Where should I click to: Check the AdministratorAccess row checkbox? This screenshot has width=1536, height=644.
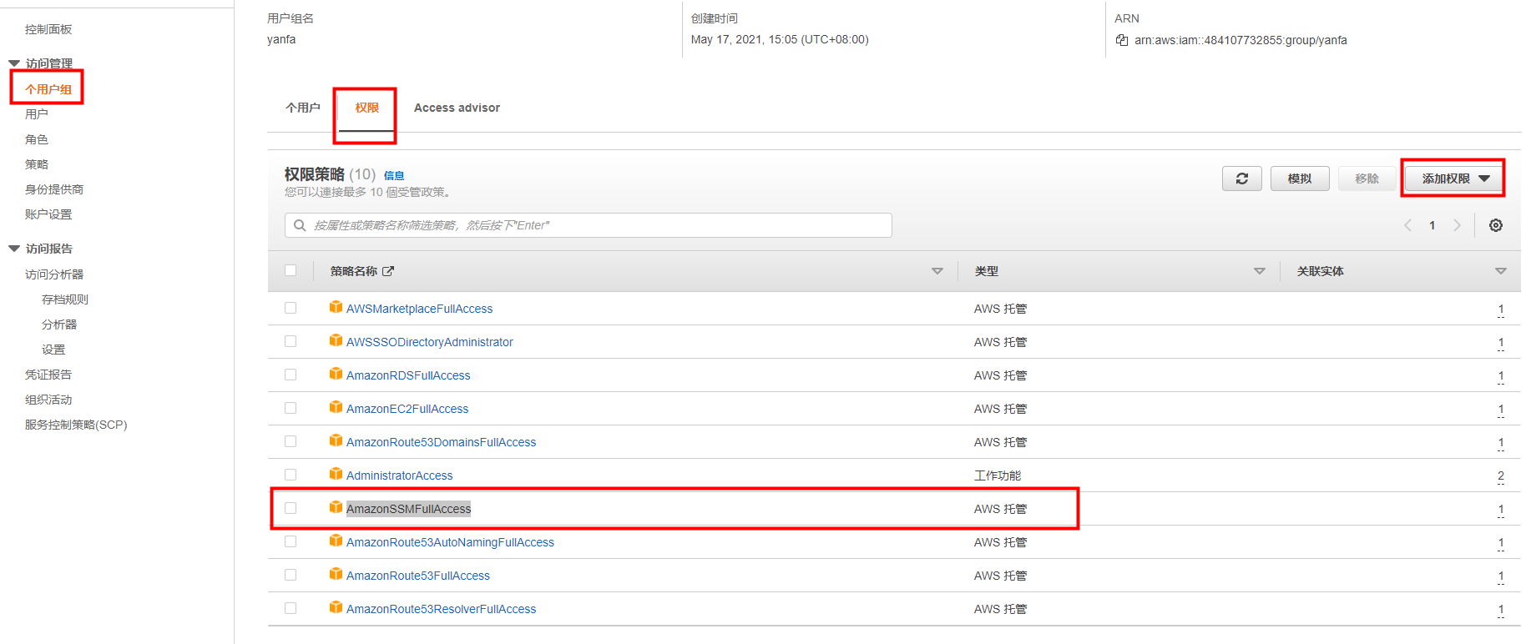(x=291, y=475)
